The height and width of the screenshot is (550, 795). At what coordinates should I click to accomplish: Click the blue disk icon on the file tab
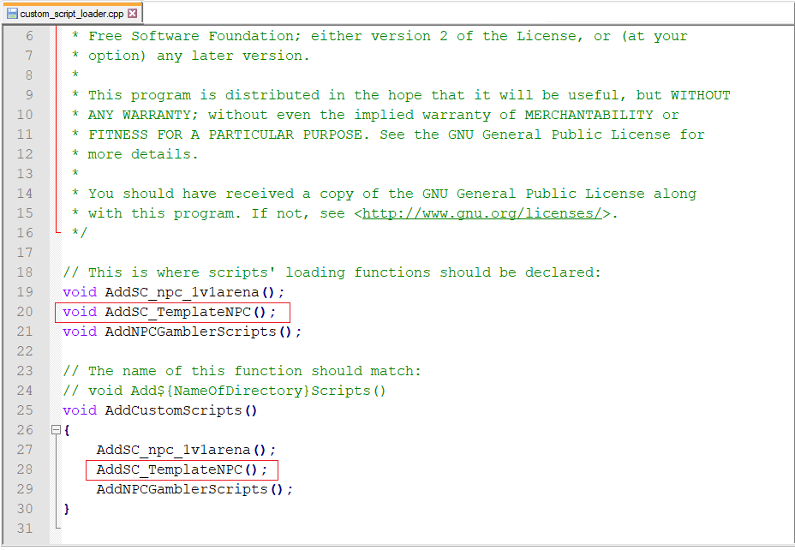(12, 14)
